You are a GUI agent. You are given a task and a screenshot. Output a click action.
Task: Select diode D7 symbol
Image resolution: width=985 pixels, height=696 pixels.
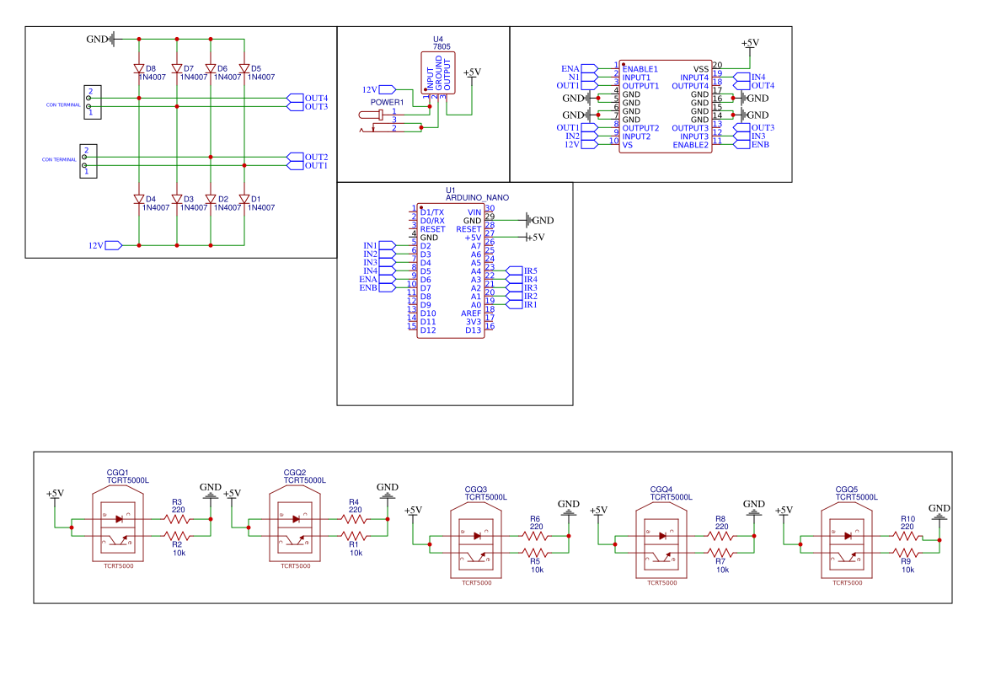click(x=176, y=68)
